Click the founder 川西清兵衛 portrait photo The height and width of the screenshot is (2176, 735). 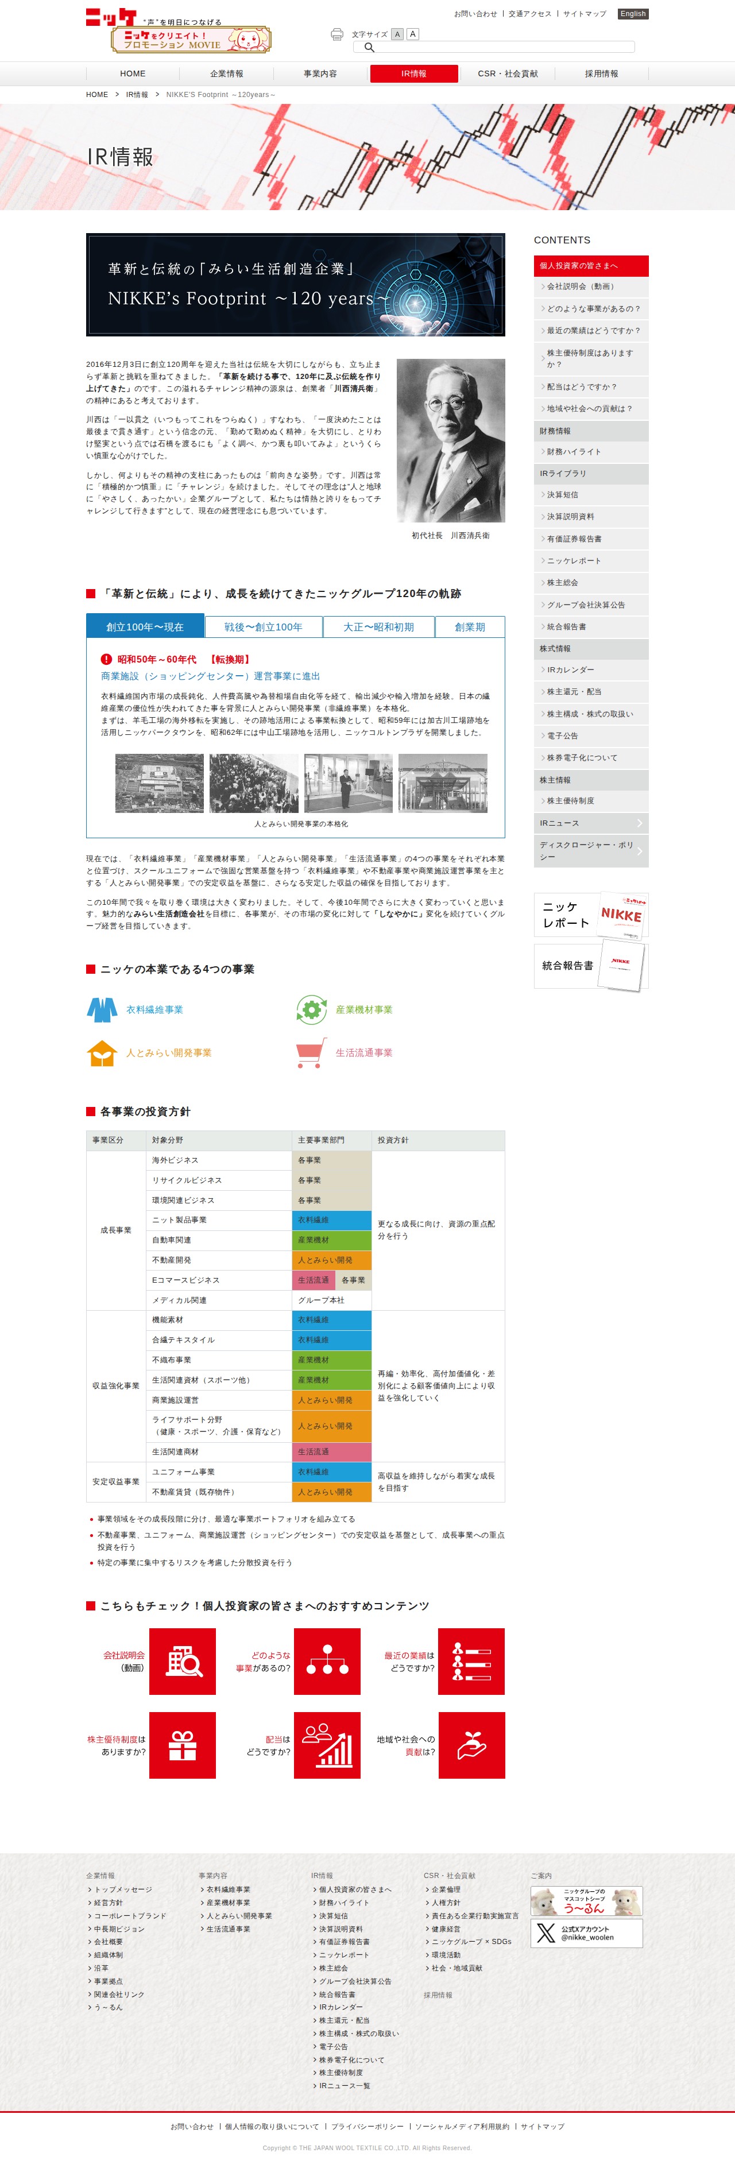(451, 440)
